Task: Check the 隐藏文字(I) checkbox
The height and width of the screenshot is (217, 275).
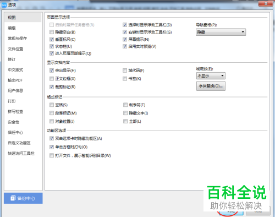Action: (125, 113)
